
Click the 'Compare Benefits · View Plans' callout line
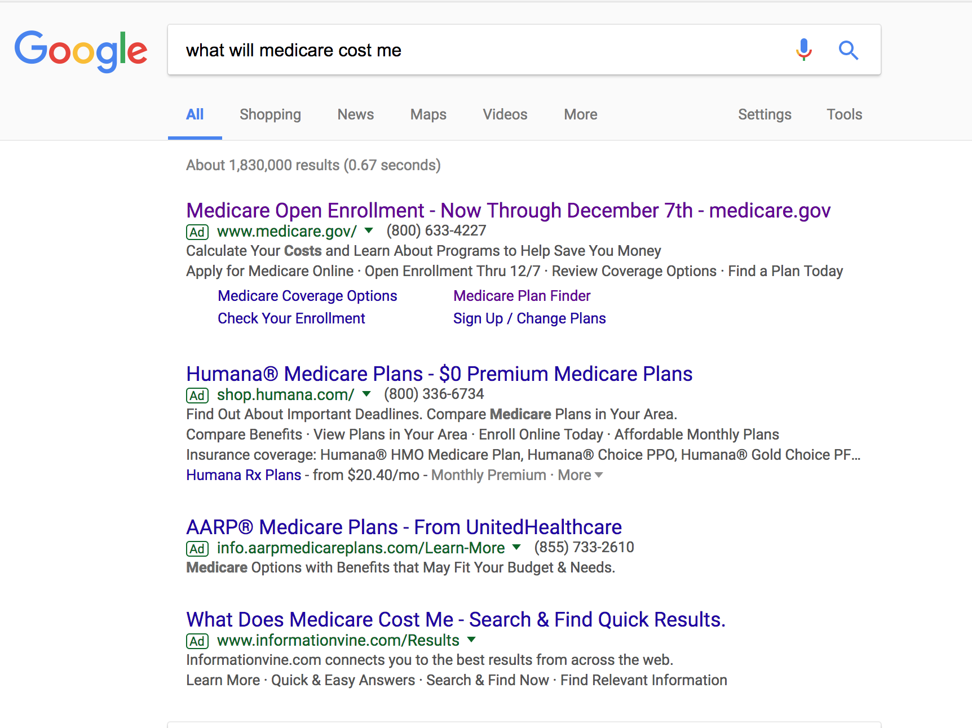[483, 434]
